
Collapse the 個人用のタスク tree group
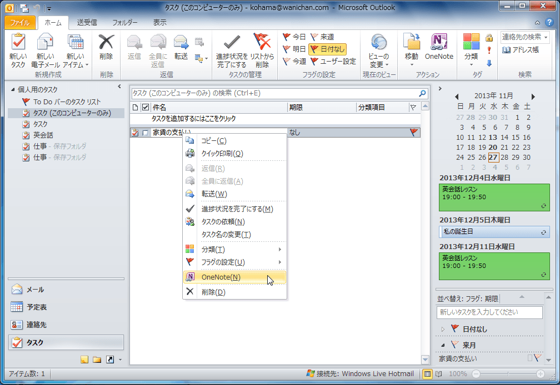point(13,90)
